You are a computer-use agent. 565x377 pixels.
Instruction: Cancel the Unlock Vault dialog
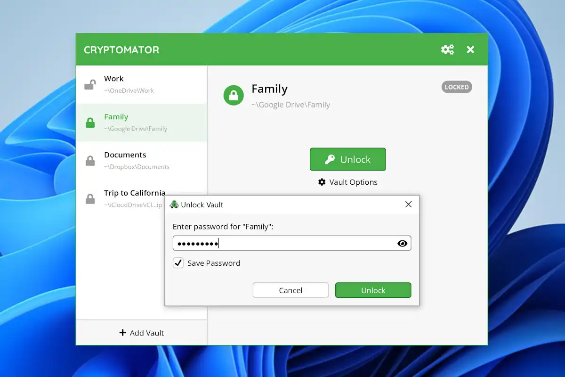tap(291, 290)
